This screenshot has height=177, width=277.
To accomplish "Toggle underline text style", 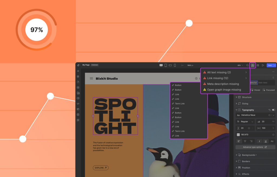I will [266, 141].
